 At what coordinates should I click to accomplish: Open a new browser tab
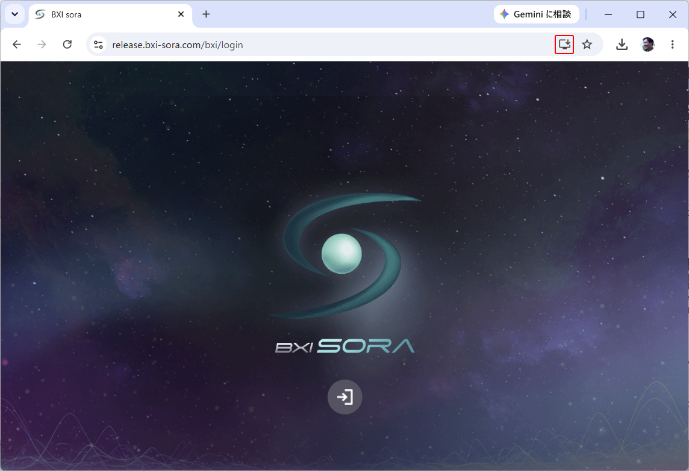click(x=206, y=14)
